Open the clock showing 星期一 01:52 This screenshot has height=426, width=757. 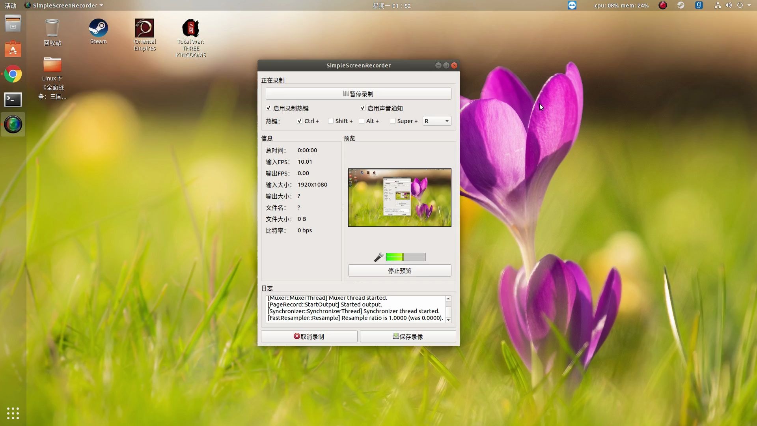(392, 6)
